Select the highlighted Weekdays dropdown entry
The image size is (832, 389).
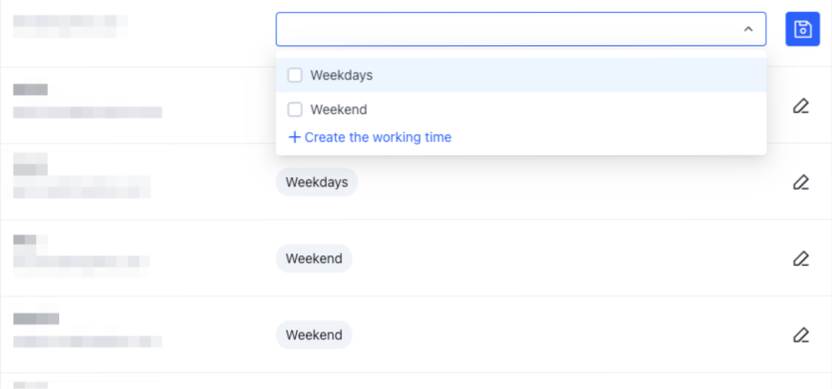click(342, 75)
